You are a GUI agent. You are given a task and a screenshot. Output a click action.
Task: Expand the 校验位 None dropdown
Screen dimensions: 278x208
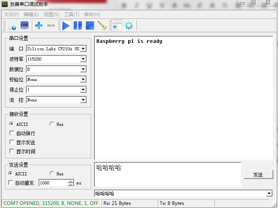(83, 79)
